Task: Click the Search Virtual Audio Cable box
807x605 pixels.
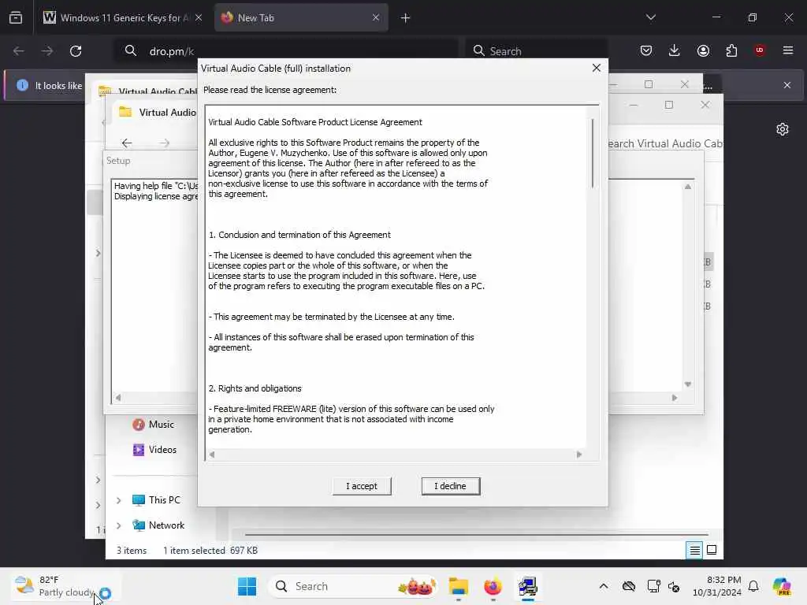Action: (665, 143)
